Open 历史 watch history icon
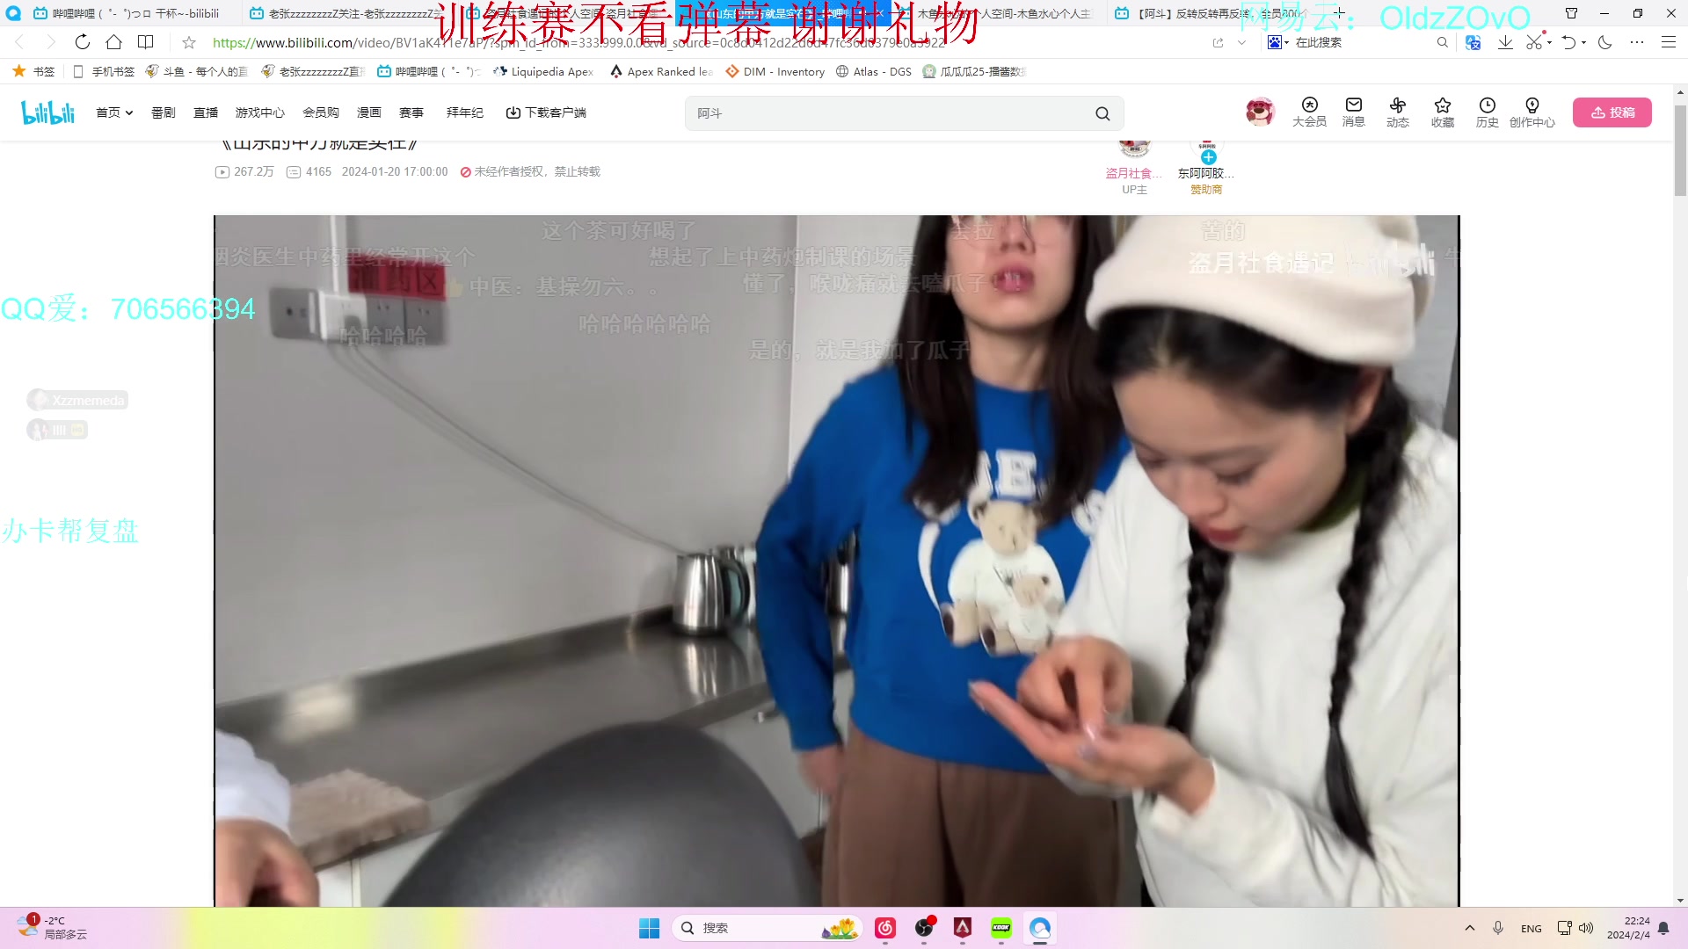This screenshot has height=949, width=1688. [1488, 112]
